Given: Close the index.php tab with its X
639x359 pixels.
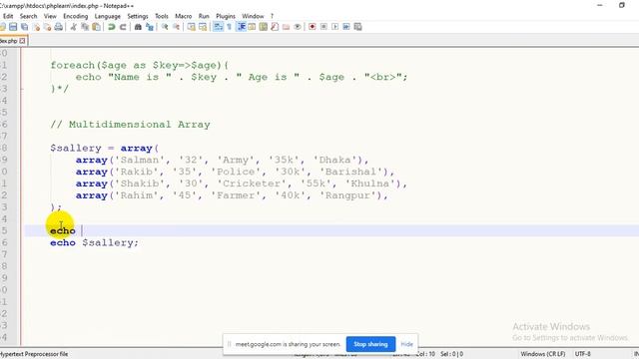Looking at the screenshot, I should 22,41.
